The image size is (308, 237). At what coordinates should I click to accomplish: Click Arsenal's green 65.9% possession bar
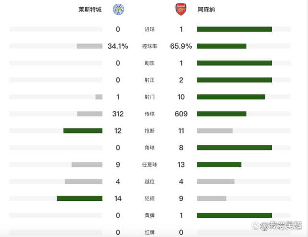pyautogui.click(x=221, y=46)
